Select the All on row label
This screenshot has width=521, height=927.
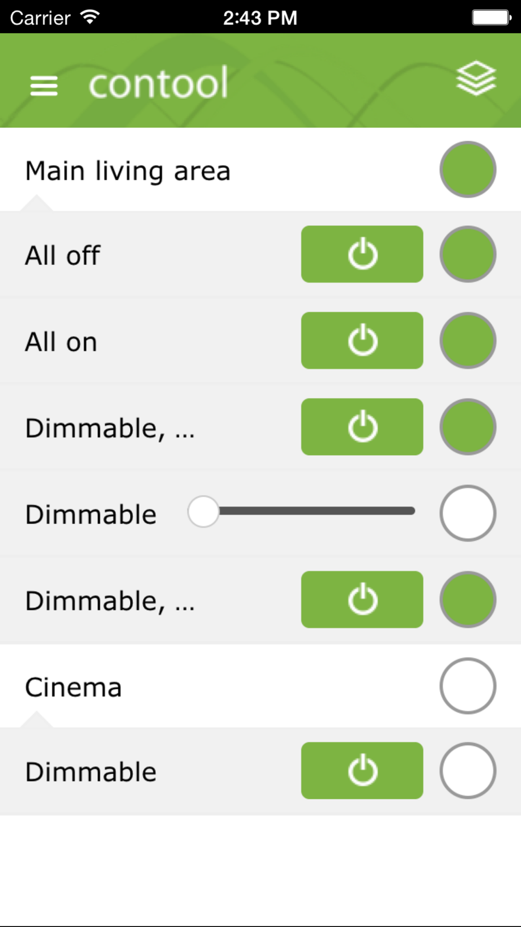tap(61, 342)
